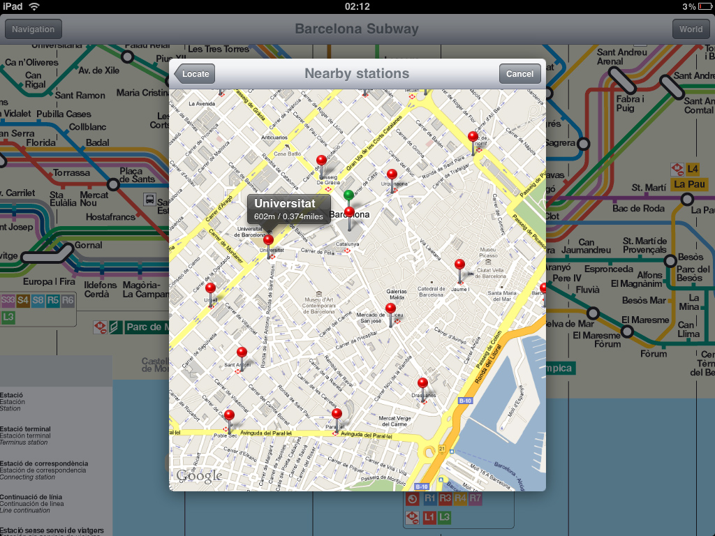715x536 pixels.
Task: Tap the Sant Antoni station pin
Action: [242, 353]
